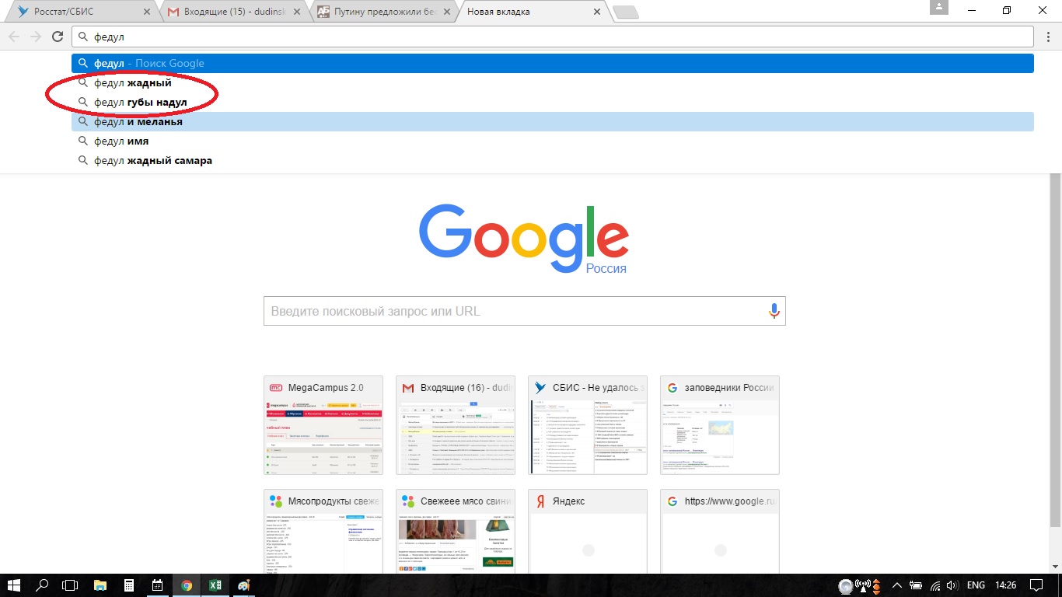The width and height of the screenshot is (1062, 597).
Task: Open Excel from the taskbar
Action: pyautogui.click(x=215, y=585)
